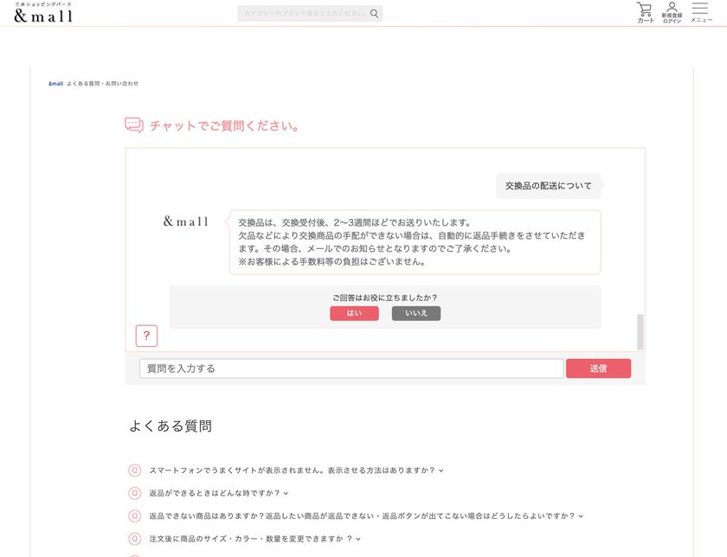Click the question mark help icon
Image resolution: width=727 pixels, height=557 pixels.
146,336
